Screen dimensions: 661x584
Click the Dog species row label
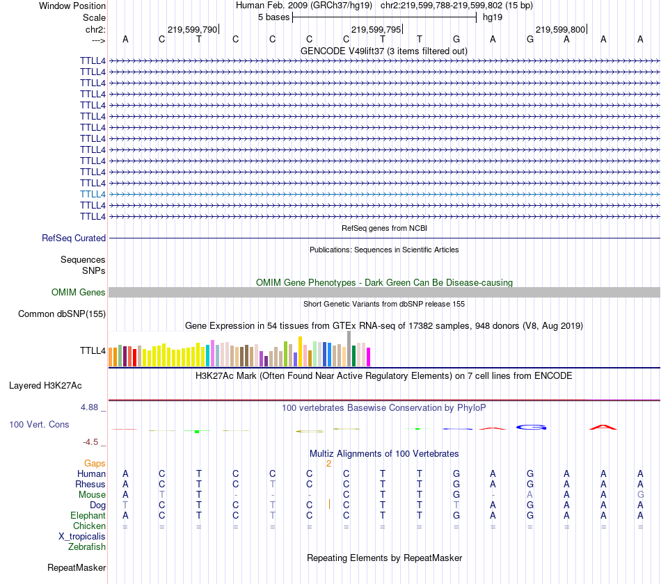pyautogui.click(x=97, y=505)
